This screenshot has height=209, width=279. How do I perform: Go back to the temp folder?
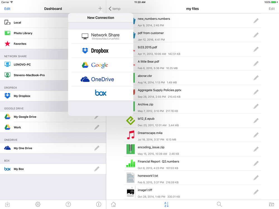[x=114, y=9]
